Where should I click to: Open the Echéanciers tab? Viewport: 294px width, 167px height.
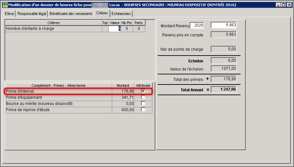coord(121,14)
